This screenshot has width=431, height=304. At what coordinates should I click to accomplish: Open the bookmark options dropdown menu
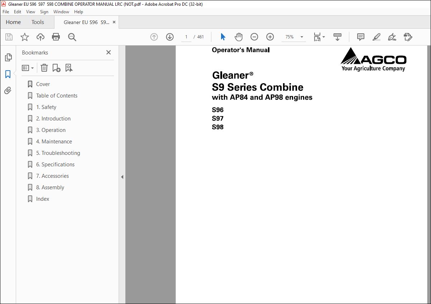[28, 68]
